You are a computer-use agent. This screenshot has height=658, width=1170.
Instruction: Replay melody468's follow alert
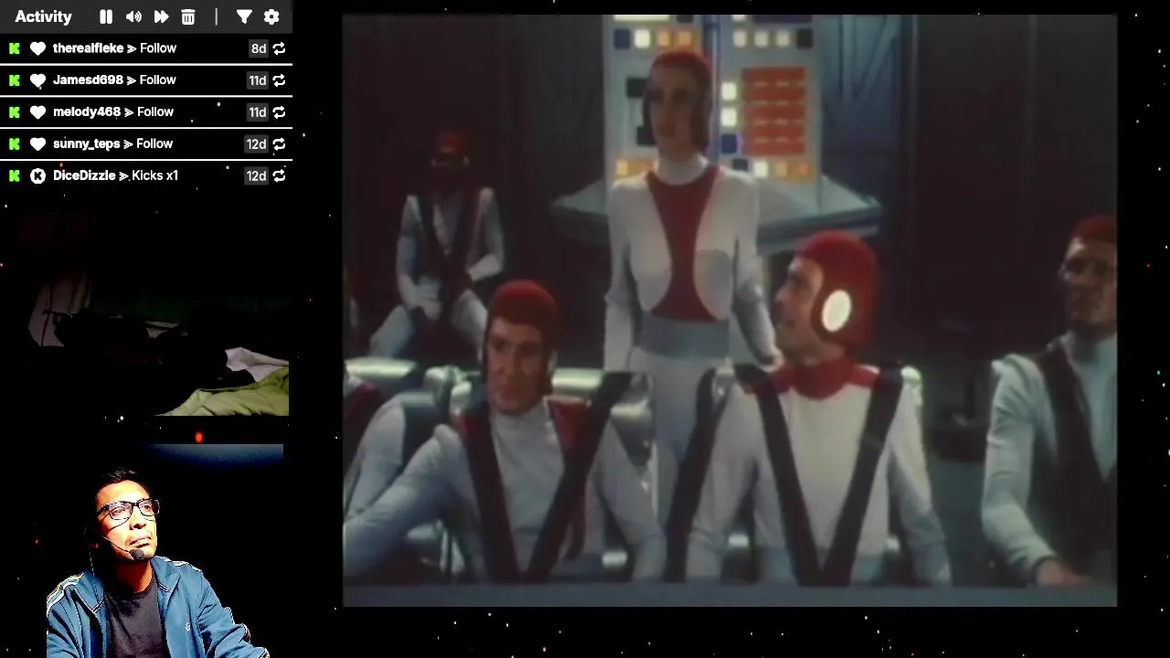[280, 112]
